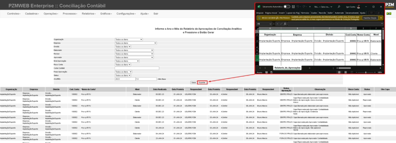Click the insert function fx icon
This screenshot has height=143, width=396.
(285, 24)
